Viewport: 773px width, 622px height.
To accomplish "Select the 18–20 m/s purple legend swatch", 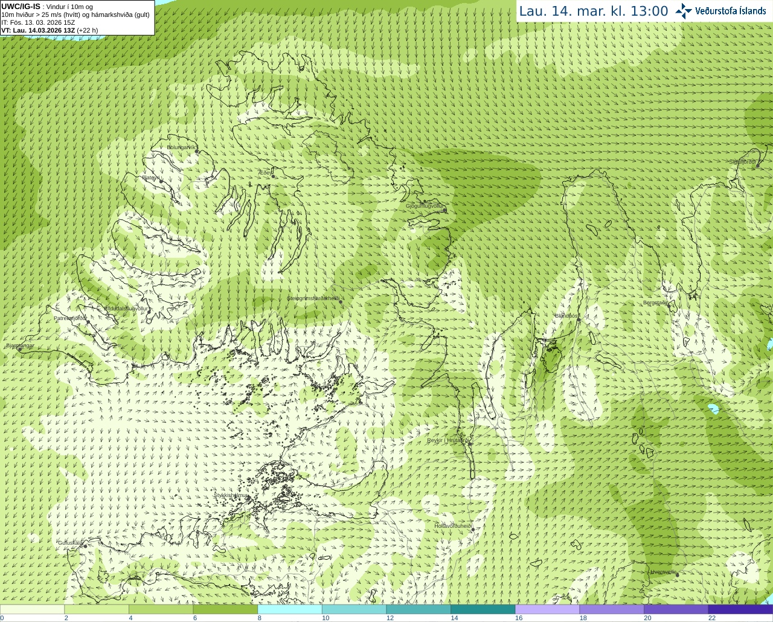I will [612, 609].
